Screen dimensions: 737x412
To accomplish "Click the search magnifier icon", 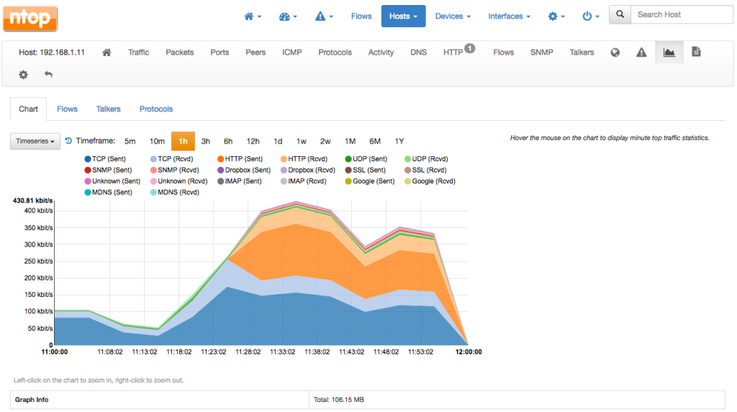I will tap(620, 14).
